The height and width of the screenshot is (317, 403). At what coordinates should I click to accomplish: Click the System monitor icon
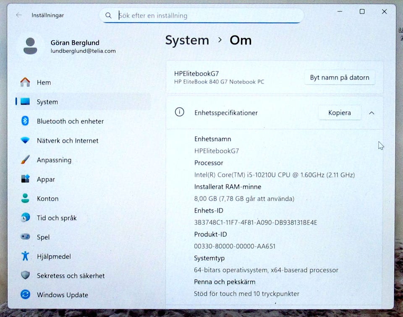(25, 101)
